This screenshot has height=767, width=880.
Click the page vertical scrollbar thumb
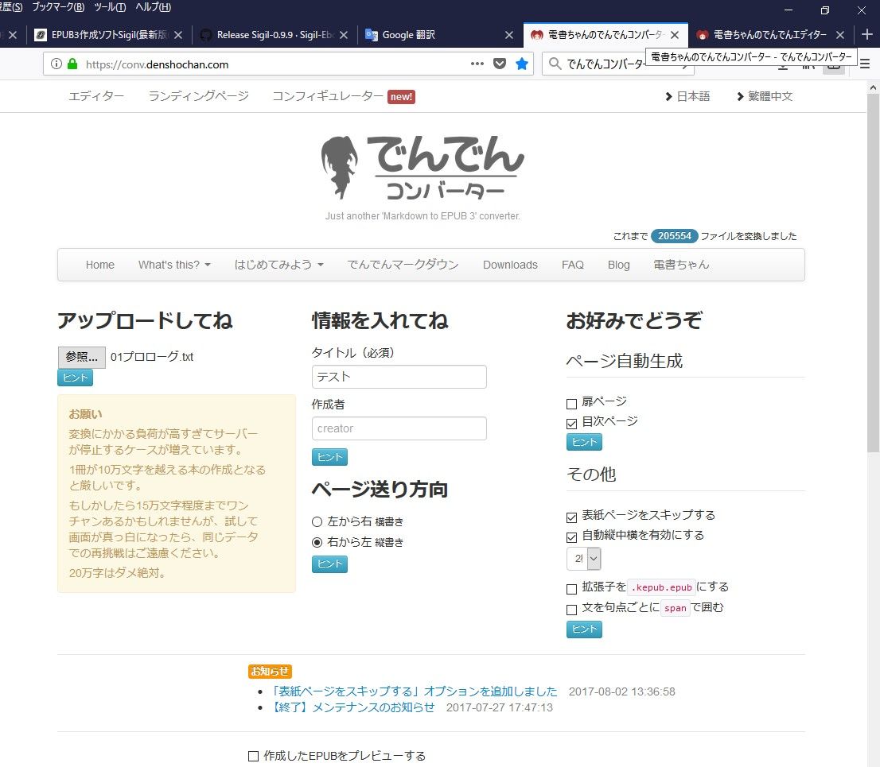click(x=873, y=273)
